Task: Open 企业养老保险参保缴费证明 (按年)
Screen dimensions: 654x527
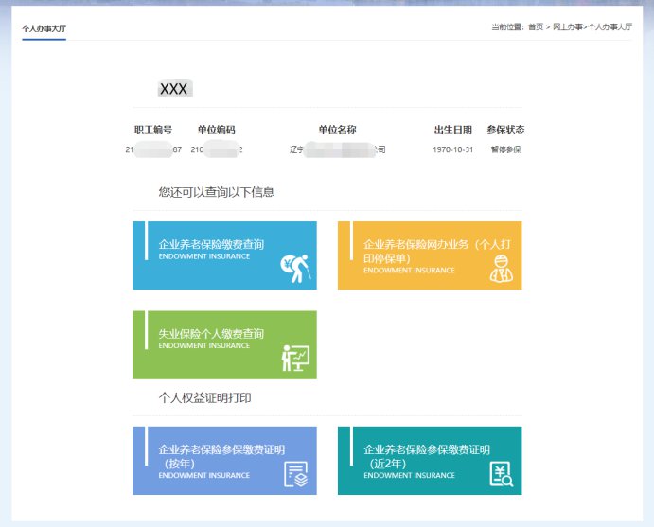Action: tap(221, 455)
